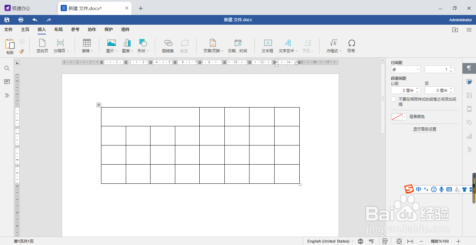Click the spacing before (以前) field

[x=406, y=90]
